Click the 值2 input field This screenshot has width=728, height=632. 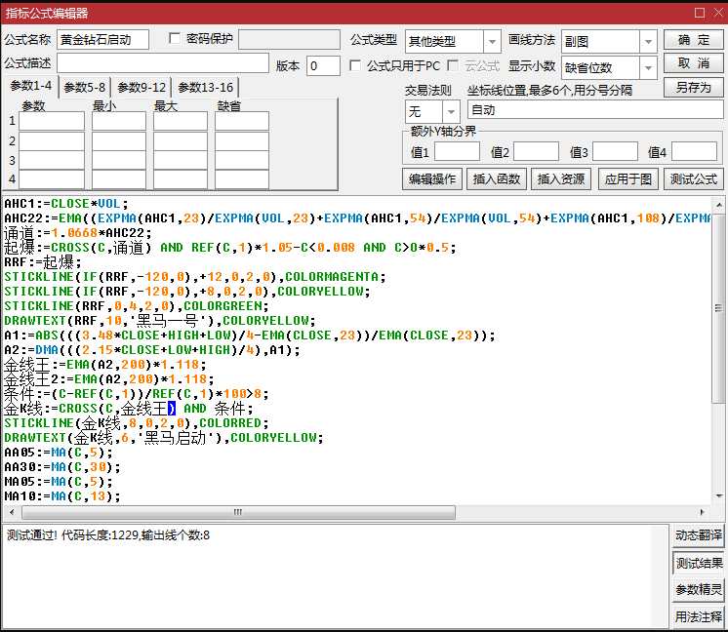pos(536,152)
